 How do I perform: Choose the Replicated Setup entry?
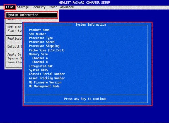(15, 39)
